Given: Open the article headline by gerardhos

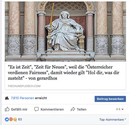Looking at the screenshot, I should 64,73.
